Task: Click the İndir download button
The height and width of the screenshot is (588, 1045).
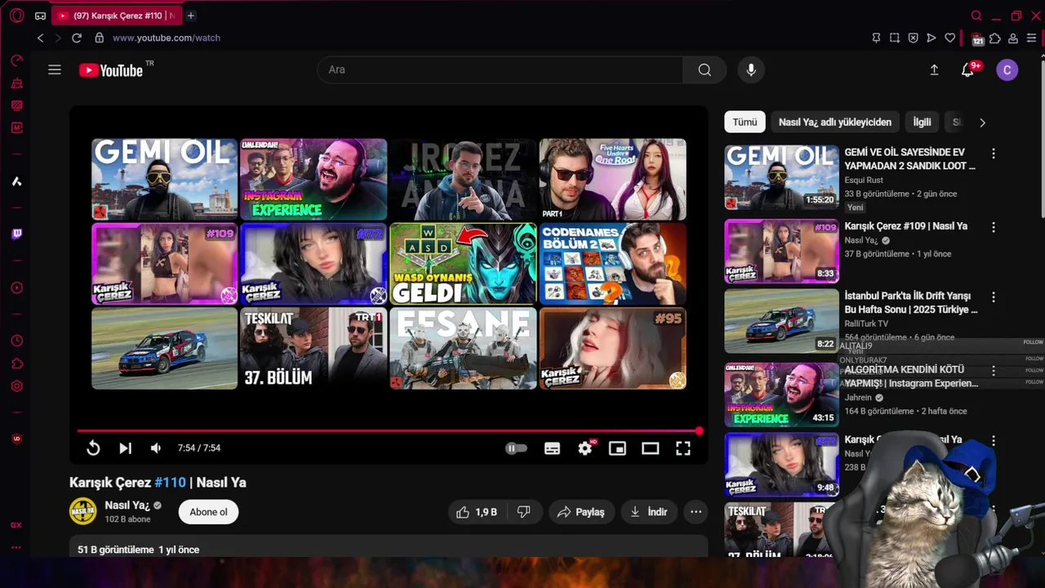Action: (x=649, y=512)
